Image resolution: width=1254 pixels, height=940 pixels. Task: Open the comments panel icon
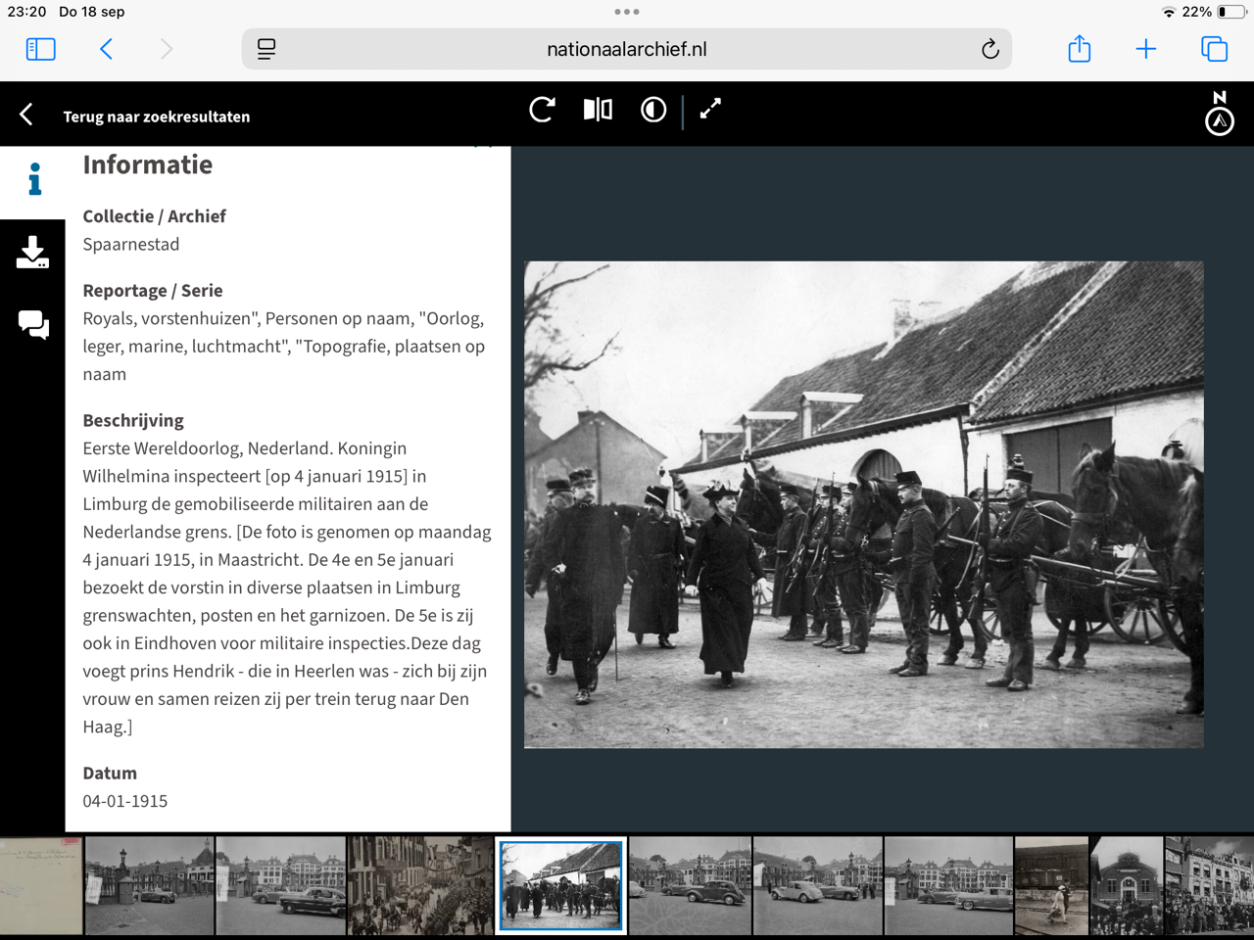click(32, 324)
